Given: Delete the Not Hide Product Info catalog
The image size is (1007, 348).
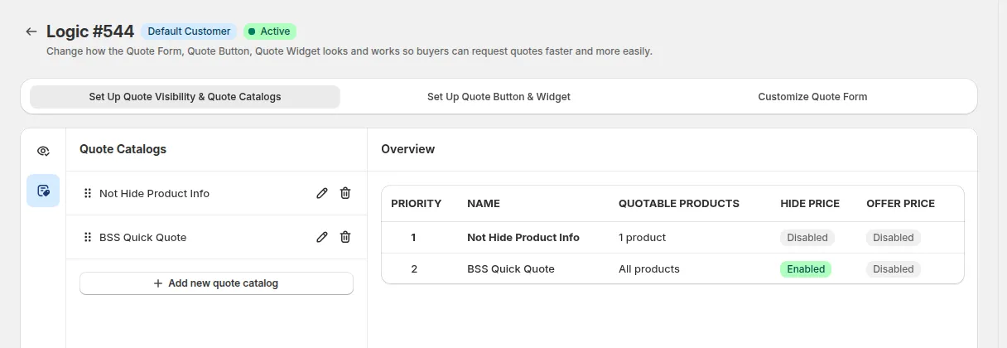Looking at the screenshot, I should 345,193.
